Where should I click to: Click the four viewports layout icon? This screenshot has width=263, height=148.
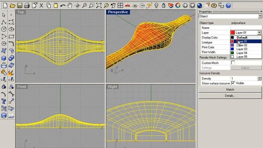(x=120, y=5)
